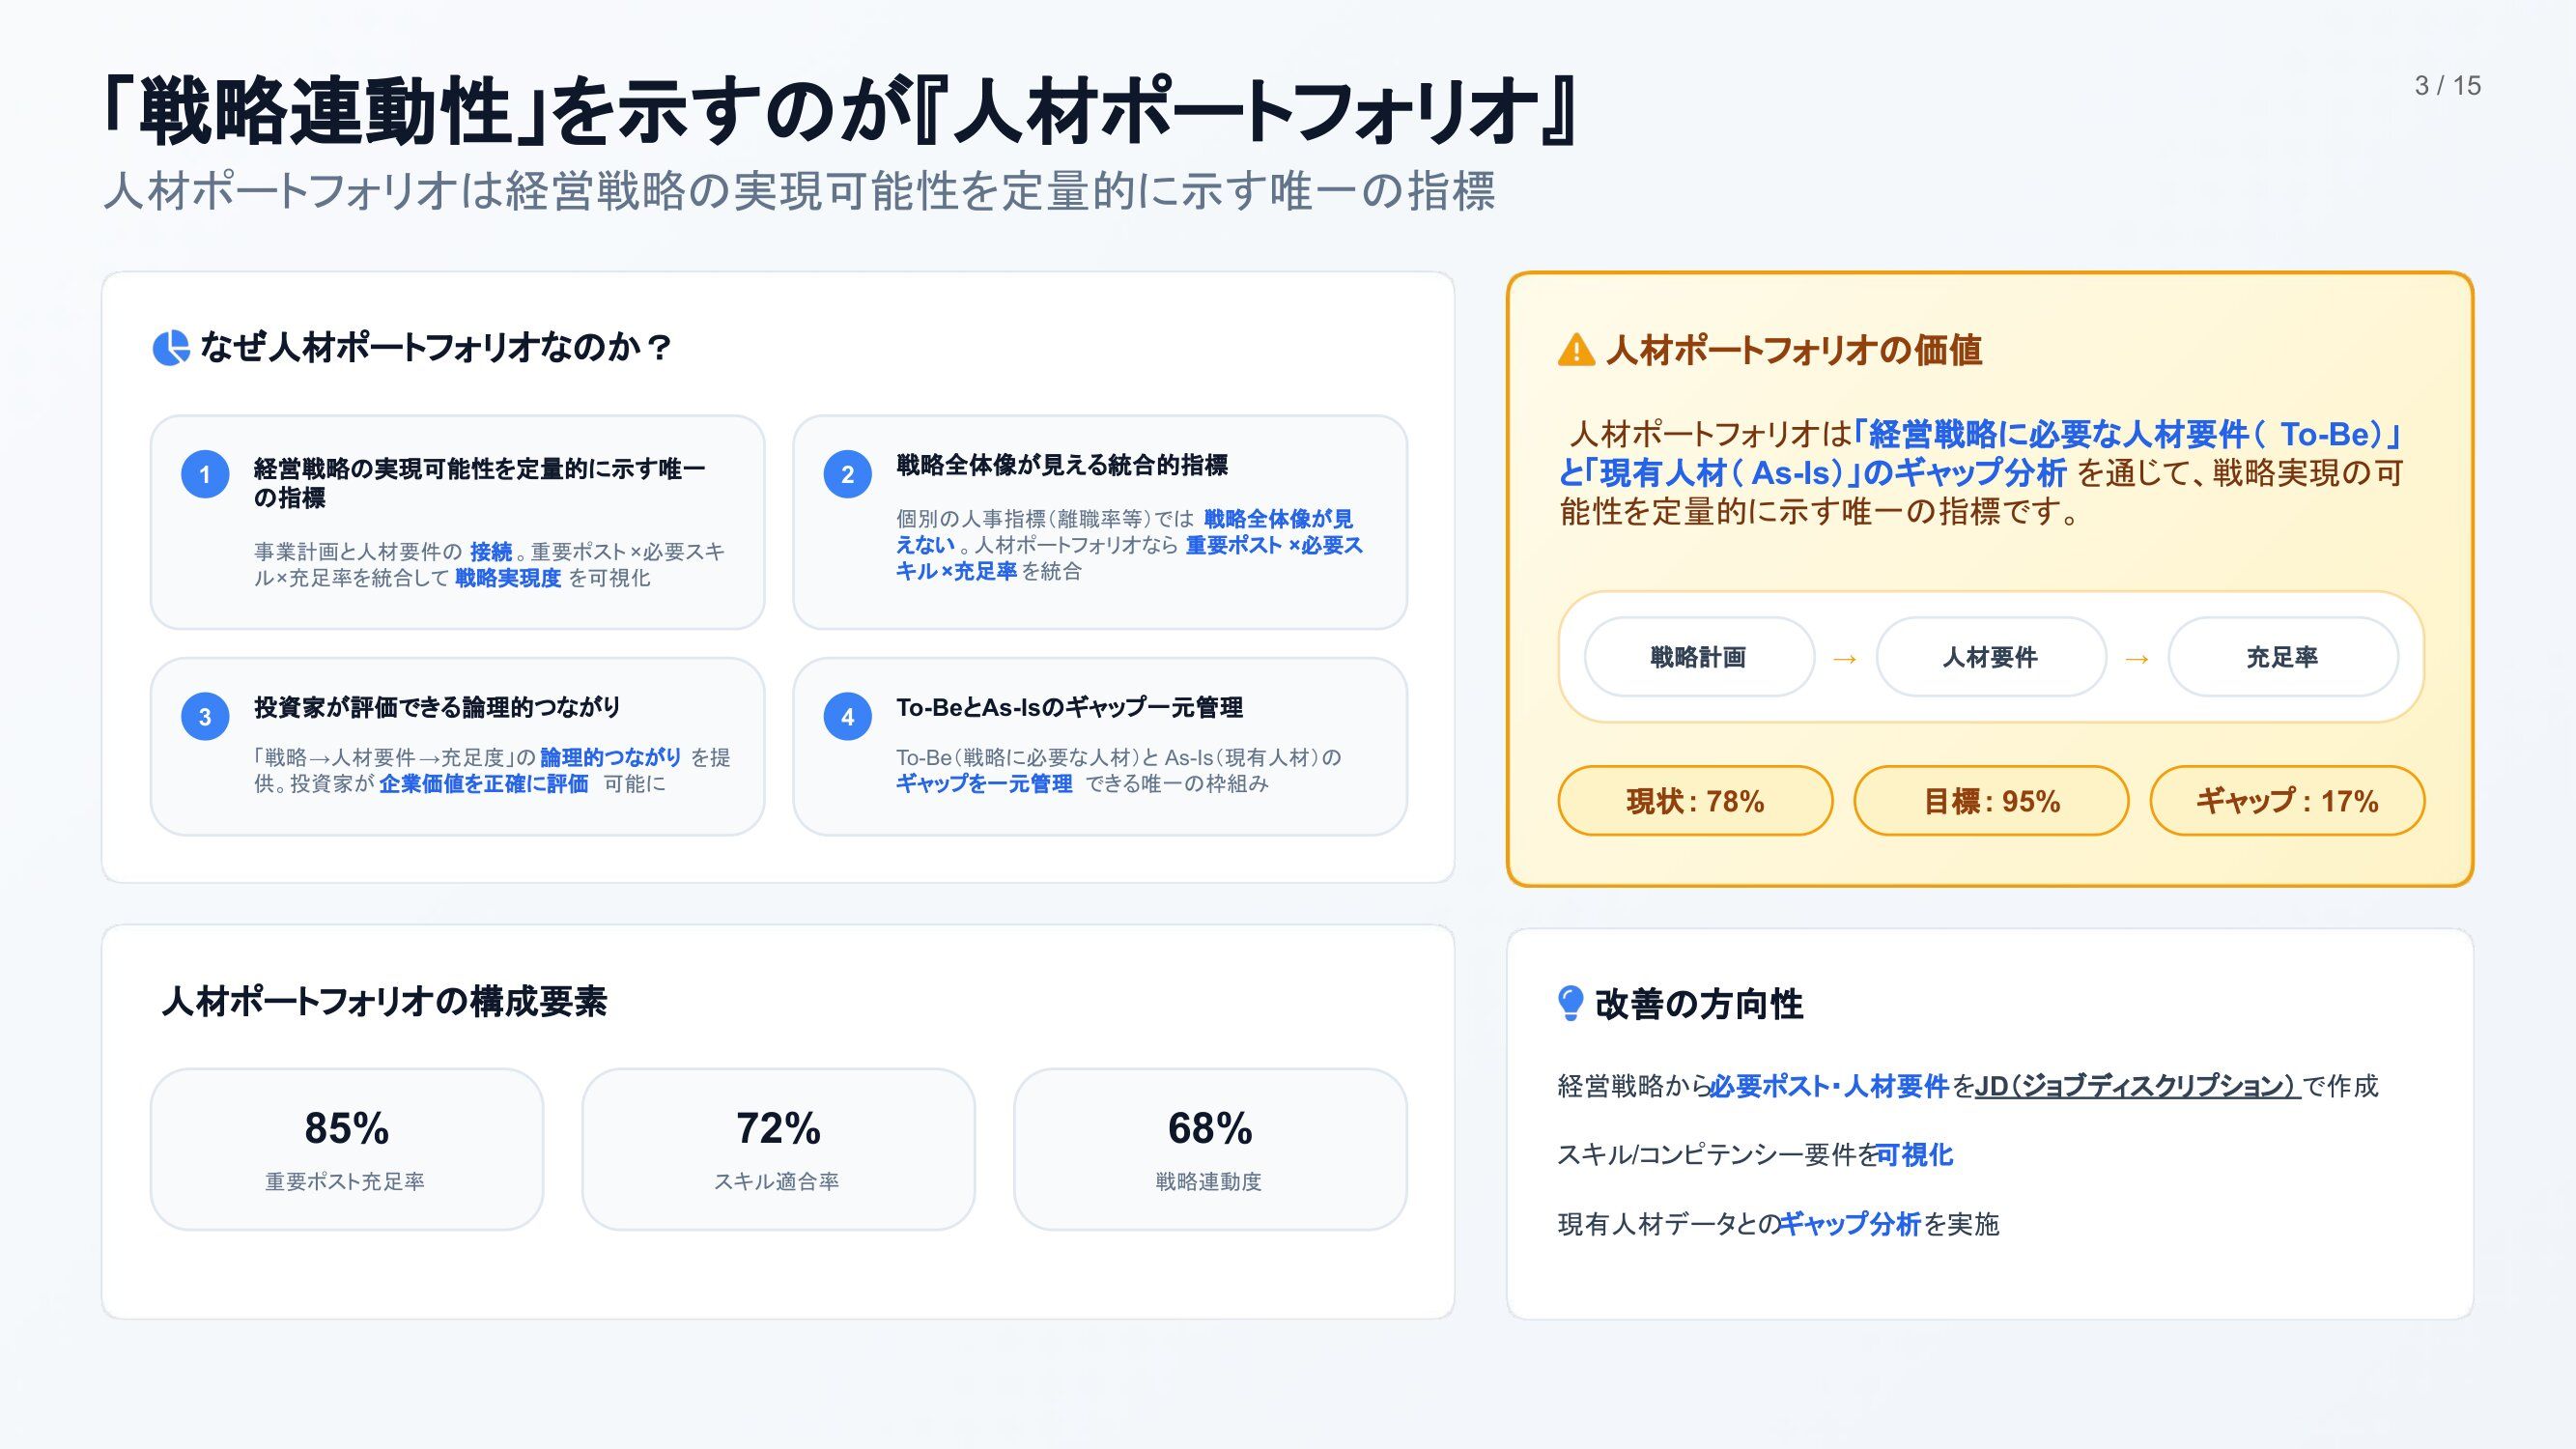Click the 3 / 15 slide page indicator
2576x1449 pixels.
[2447, 86]
